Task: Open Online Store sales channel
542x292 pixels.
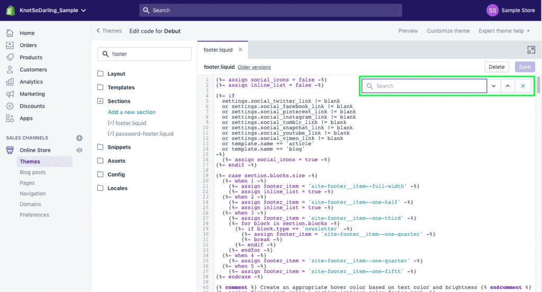Action: pos(35,150)
